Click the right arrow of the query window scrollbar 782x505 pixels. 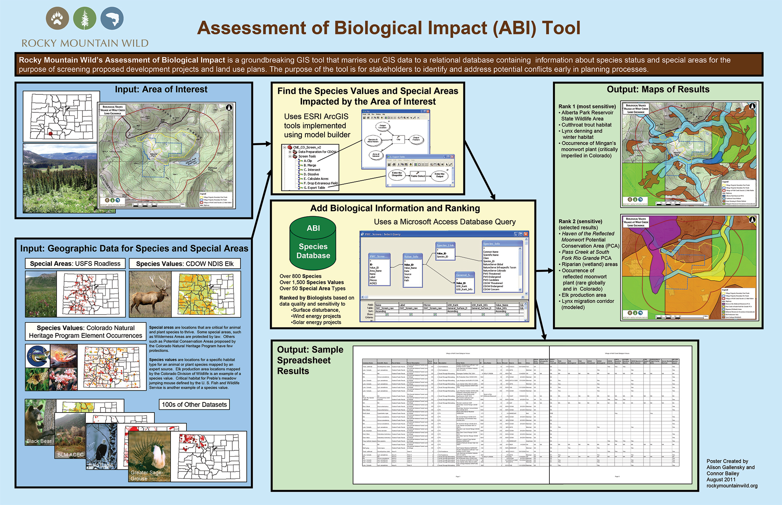tap(522, 297)
